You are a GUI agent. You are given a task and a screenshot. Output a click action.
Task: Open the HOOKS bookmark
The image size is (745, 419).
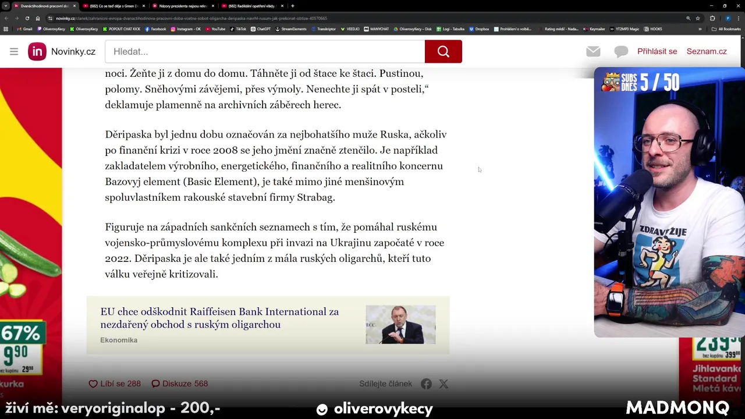coord(653,29)
